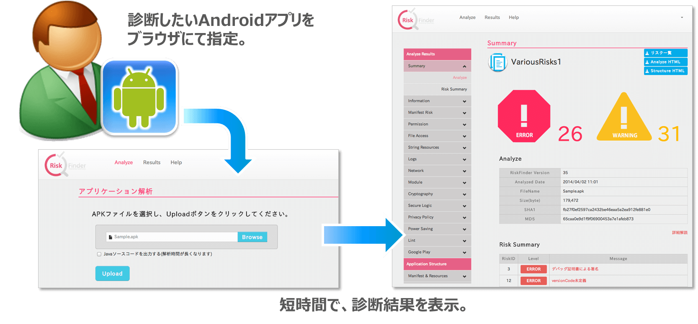Download the Structure HTML report
Image resolution: width=698 pixels, height=324 pixels.
tap(665, 71)
